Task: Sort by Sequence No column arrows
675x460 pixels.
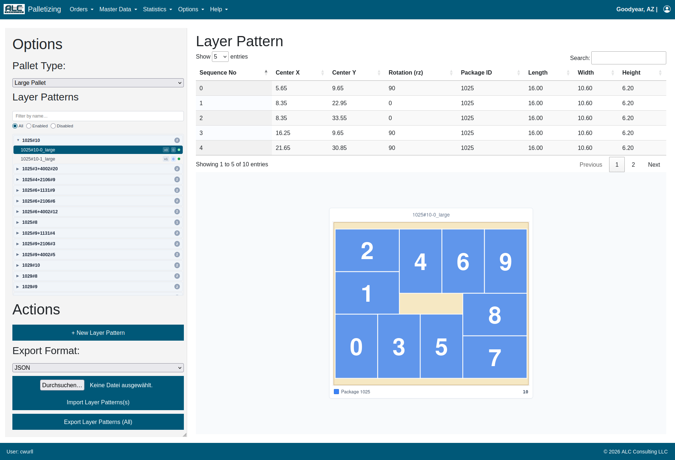Action: 266,72
